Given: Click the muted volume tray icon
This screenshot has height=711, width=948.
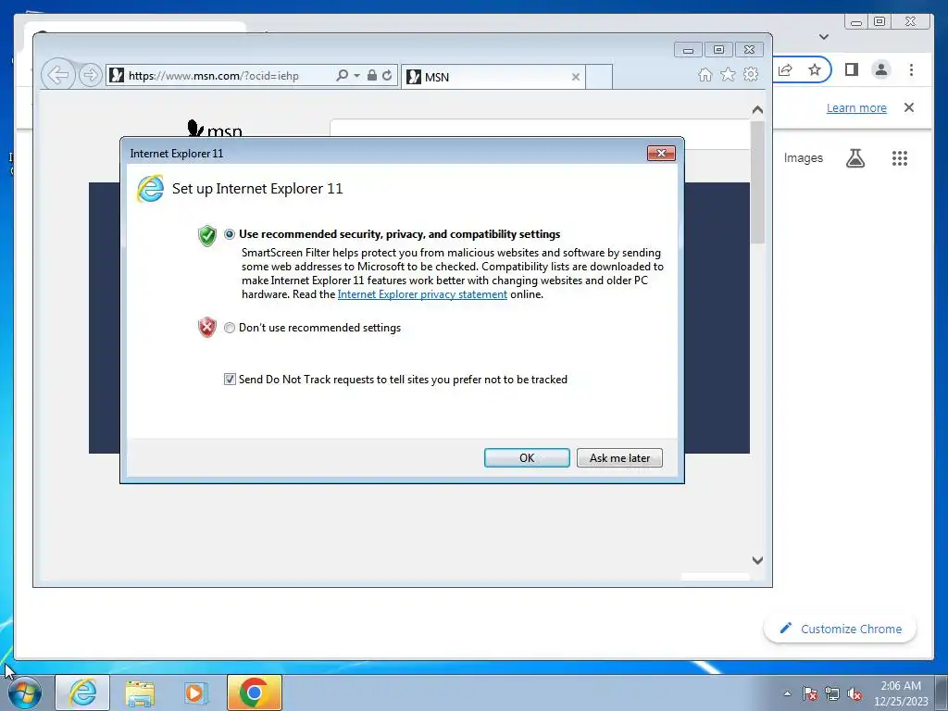Looking at the screenshot, I should 854,694.
